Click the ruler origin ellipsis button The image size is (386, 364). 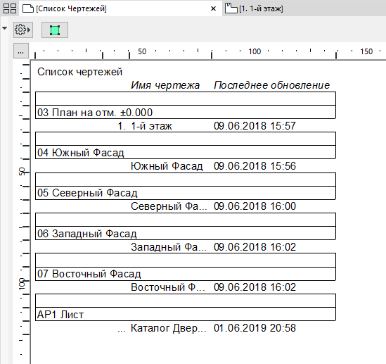(x=21, y=51)
